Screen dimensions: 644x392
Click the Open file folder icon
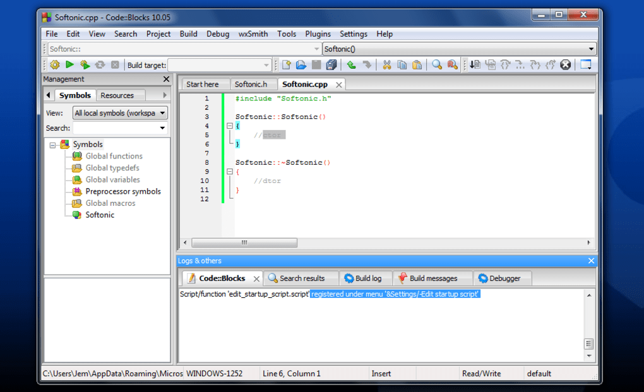(x=301, y=65)
